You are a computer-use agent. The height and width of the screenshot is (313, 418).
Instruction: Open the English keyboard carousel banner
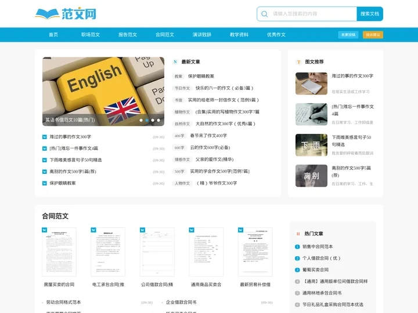pos(103,92)
